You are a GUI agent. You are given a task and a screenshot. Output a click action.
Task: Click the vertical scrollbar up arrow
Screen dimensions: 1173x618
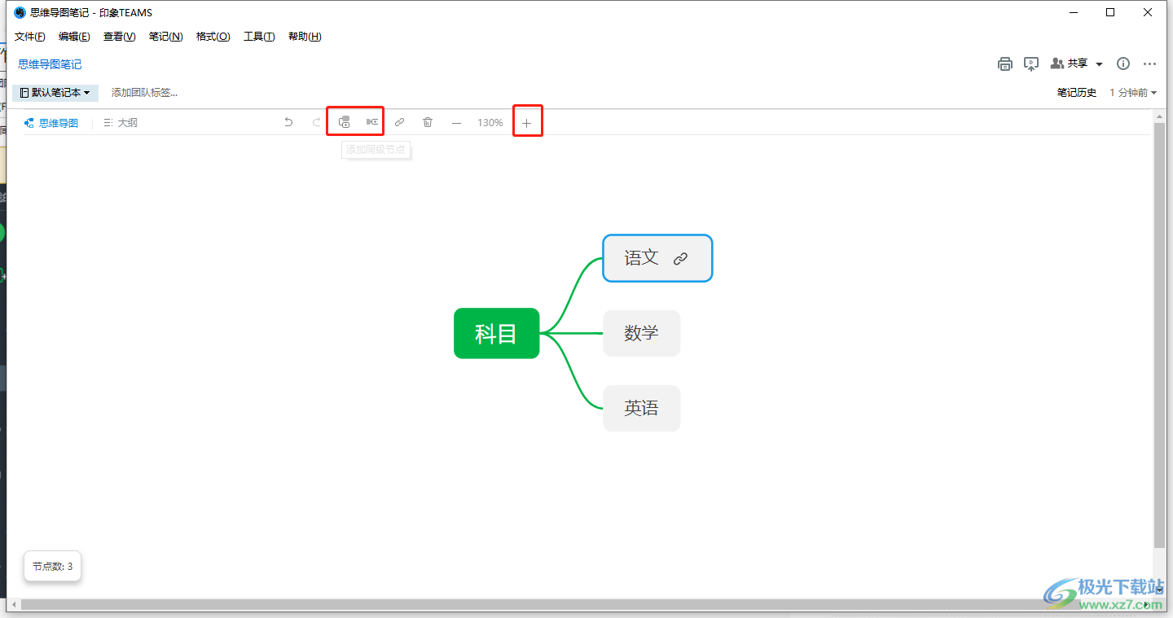(1160, 116)
